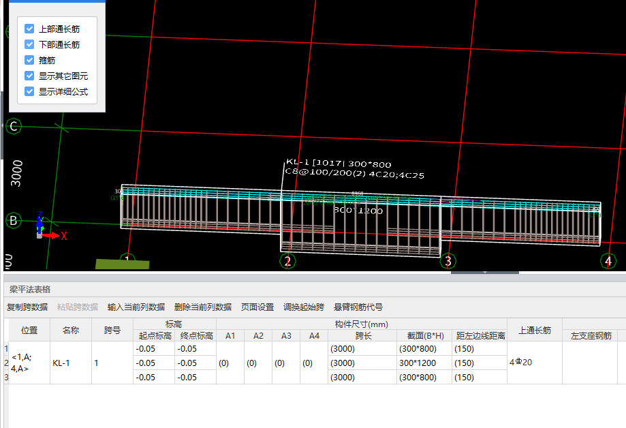Click the axis bubble labeled C
This screenshot has height=428, width=626.
point(14,127)
